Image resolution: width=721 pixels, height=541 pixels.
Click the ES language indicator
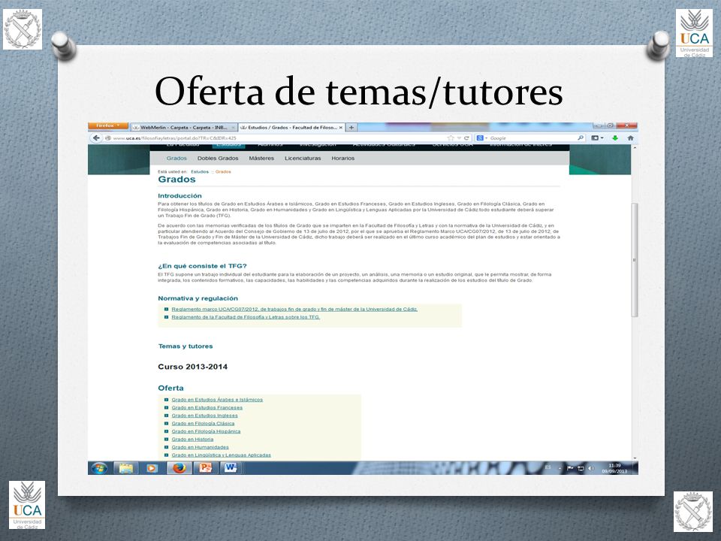(548, 467)
